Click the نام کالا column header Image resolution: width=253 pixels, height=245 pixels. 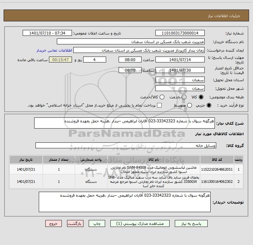point(154,159)
